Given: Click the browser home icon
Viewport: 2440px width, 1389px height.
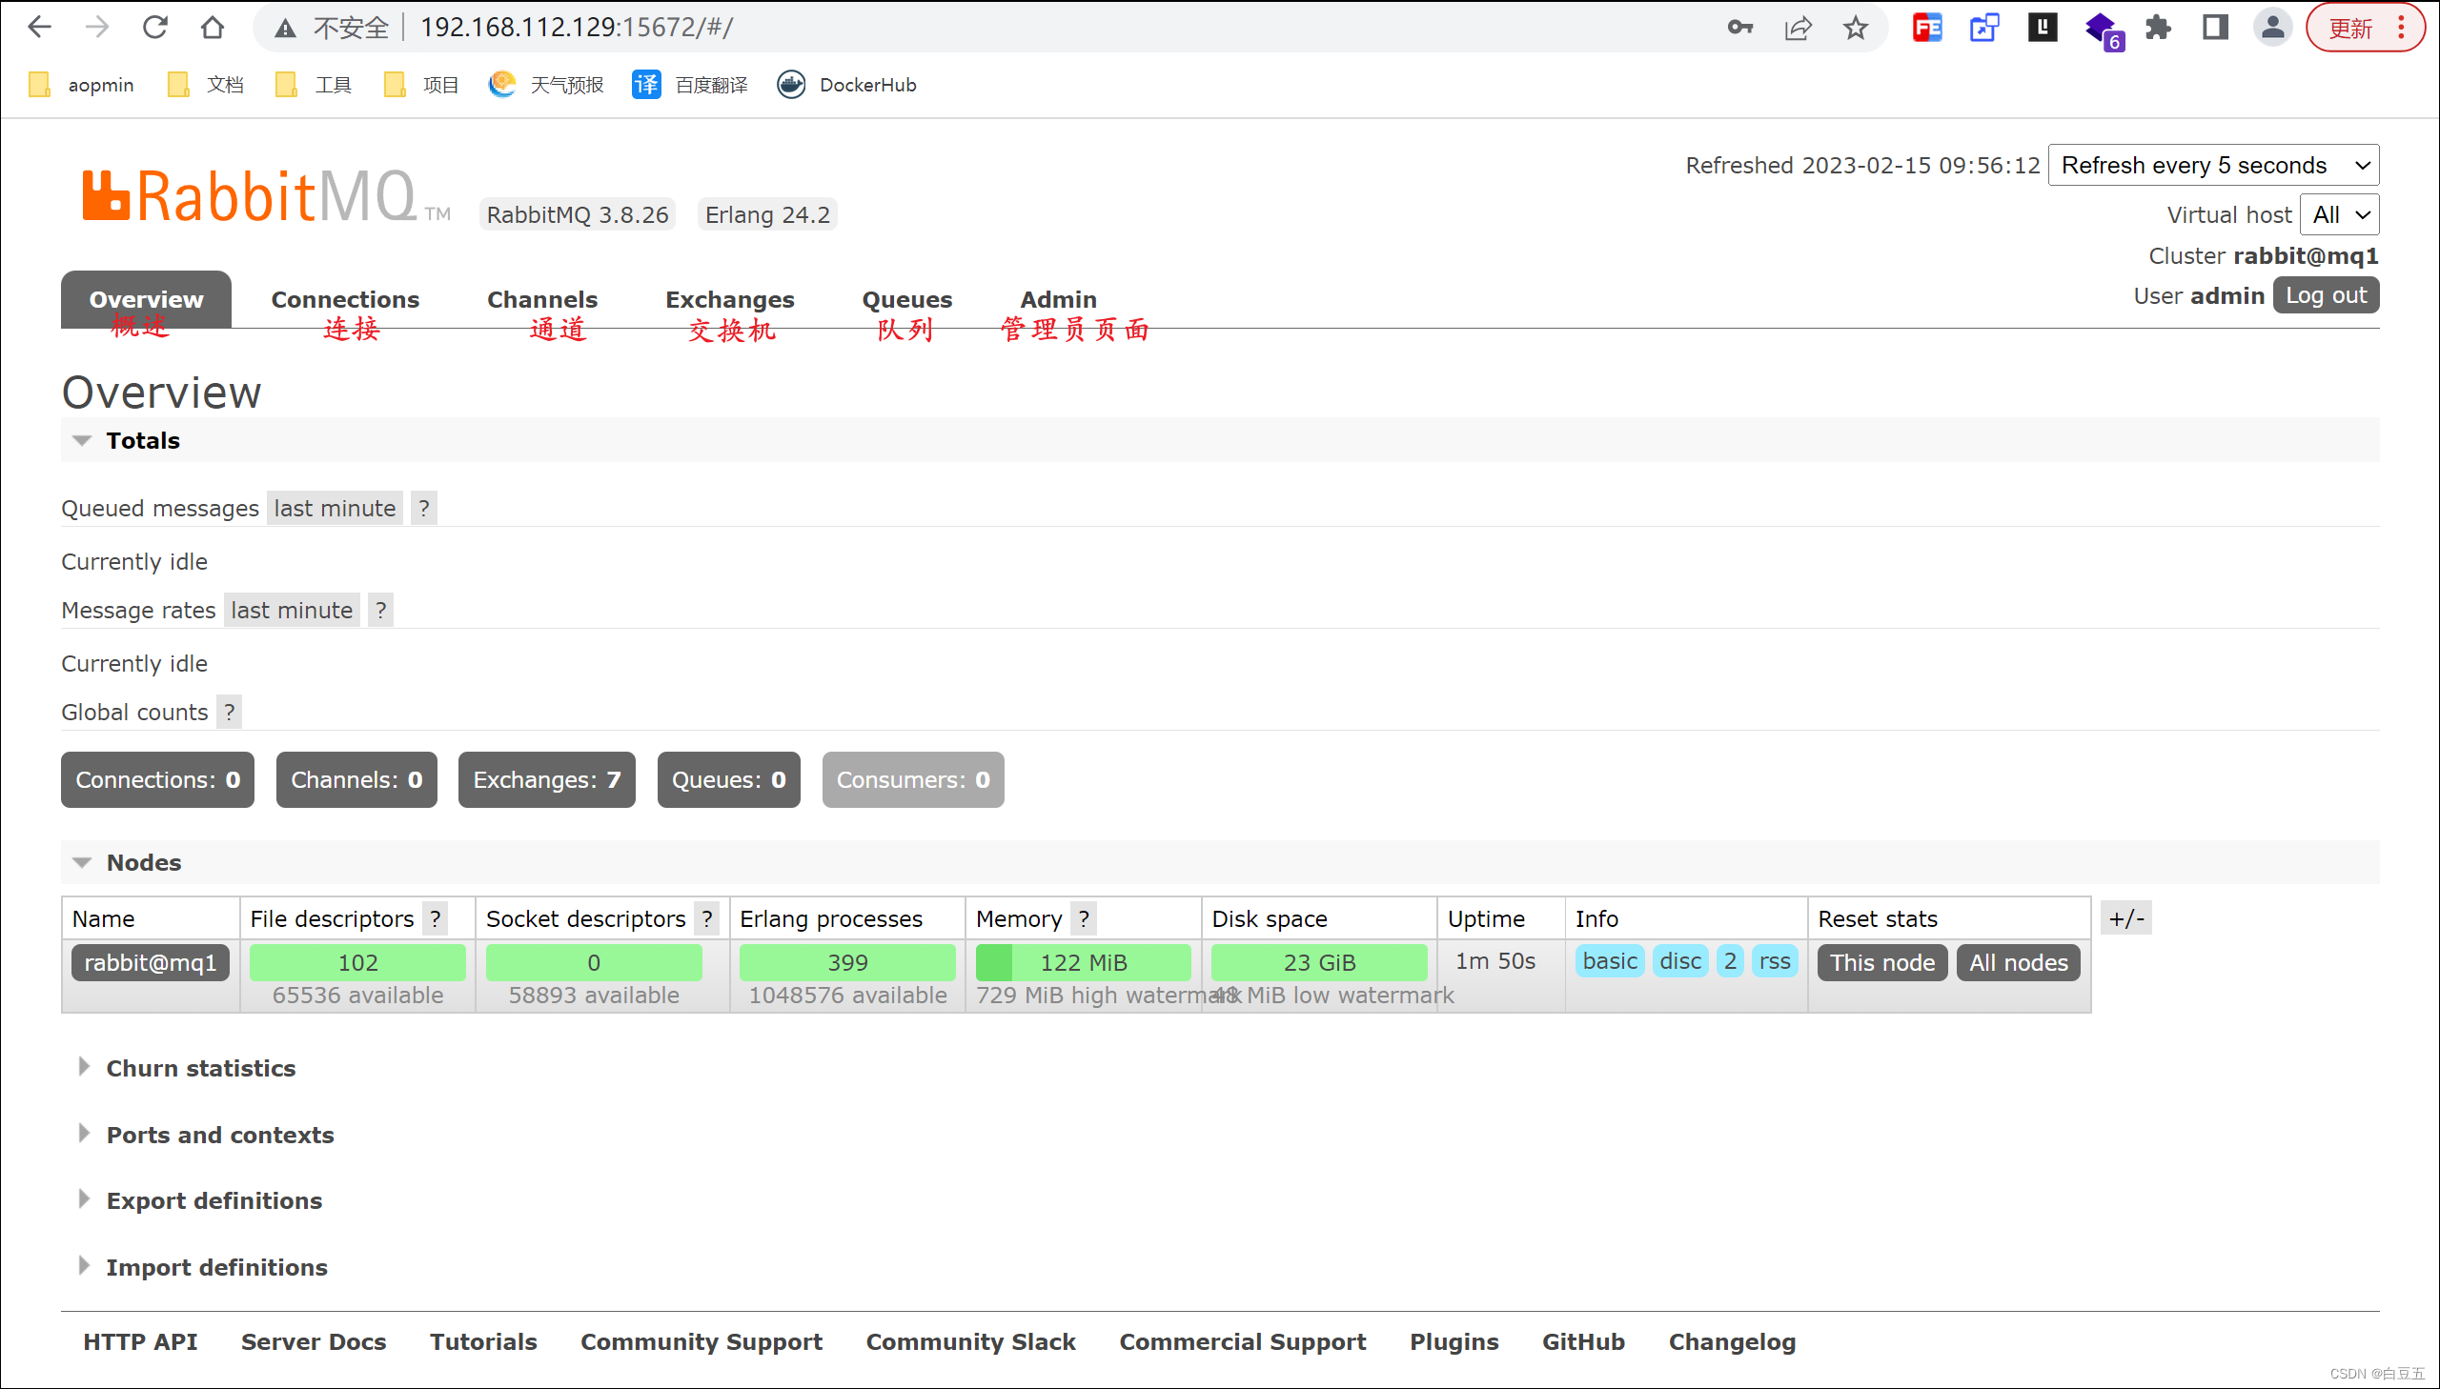Looking at the screenshot, I should point(212,28).
